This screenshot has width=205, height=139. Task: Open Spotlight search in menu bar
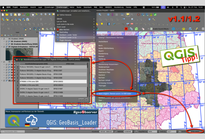click(x=181, y=7)
